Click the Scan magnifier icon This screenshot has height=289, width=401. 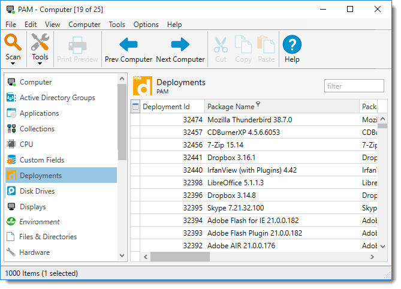pyautogui.click(x=13, y=43)
